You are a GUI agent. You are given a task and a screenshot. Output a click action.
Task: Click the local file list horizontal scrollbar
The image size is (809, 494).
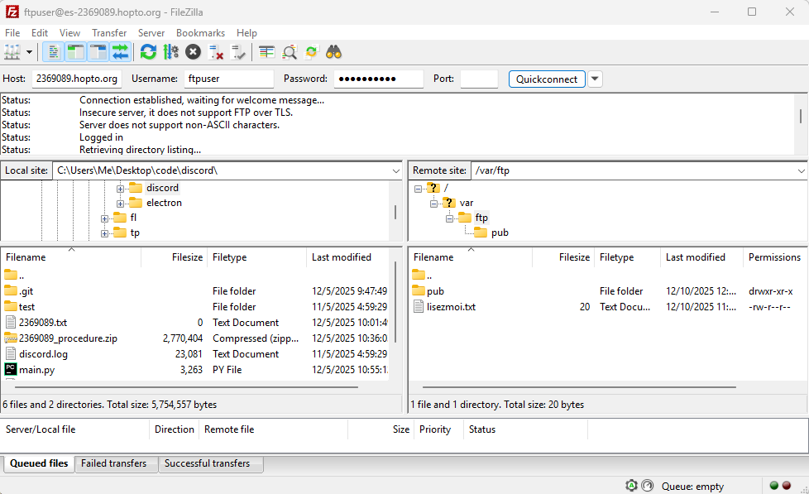click(x=182, y=386)
